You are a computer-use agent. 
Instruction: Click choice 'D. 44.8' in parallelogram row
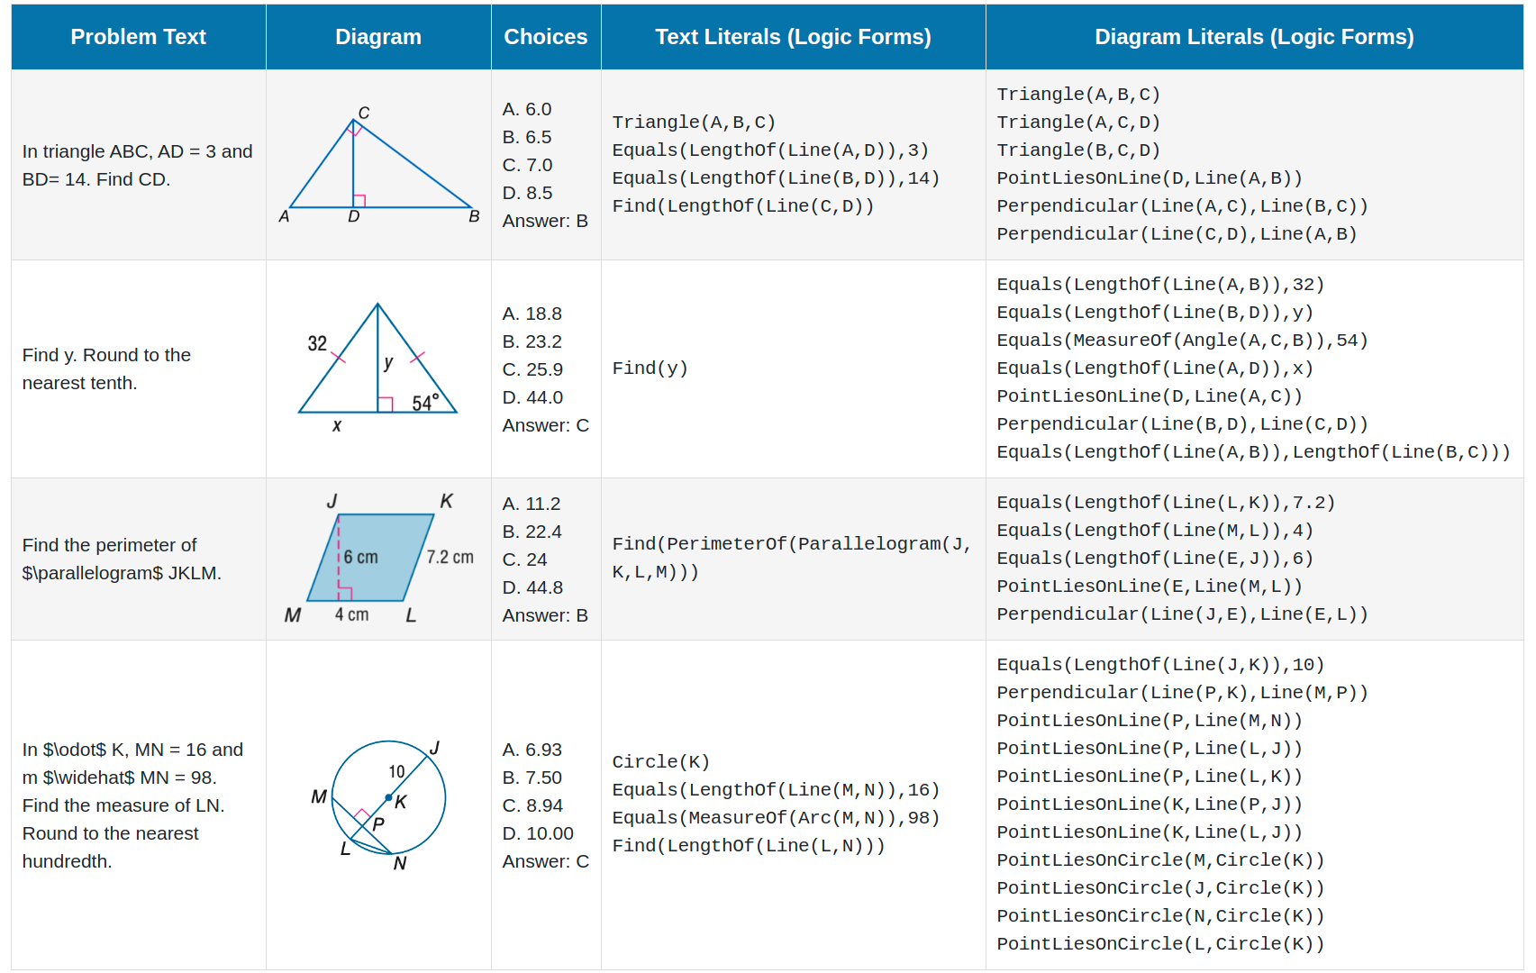(532, 587)
